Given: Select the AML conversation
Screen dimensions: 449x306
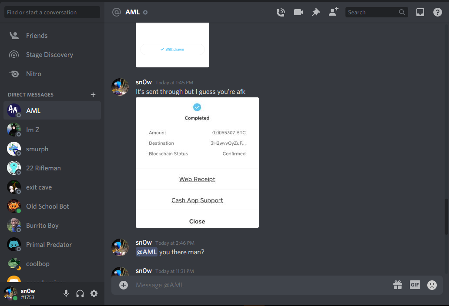Looking at the screenshot, I should (52, 111).
